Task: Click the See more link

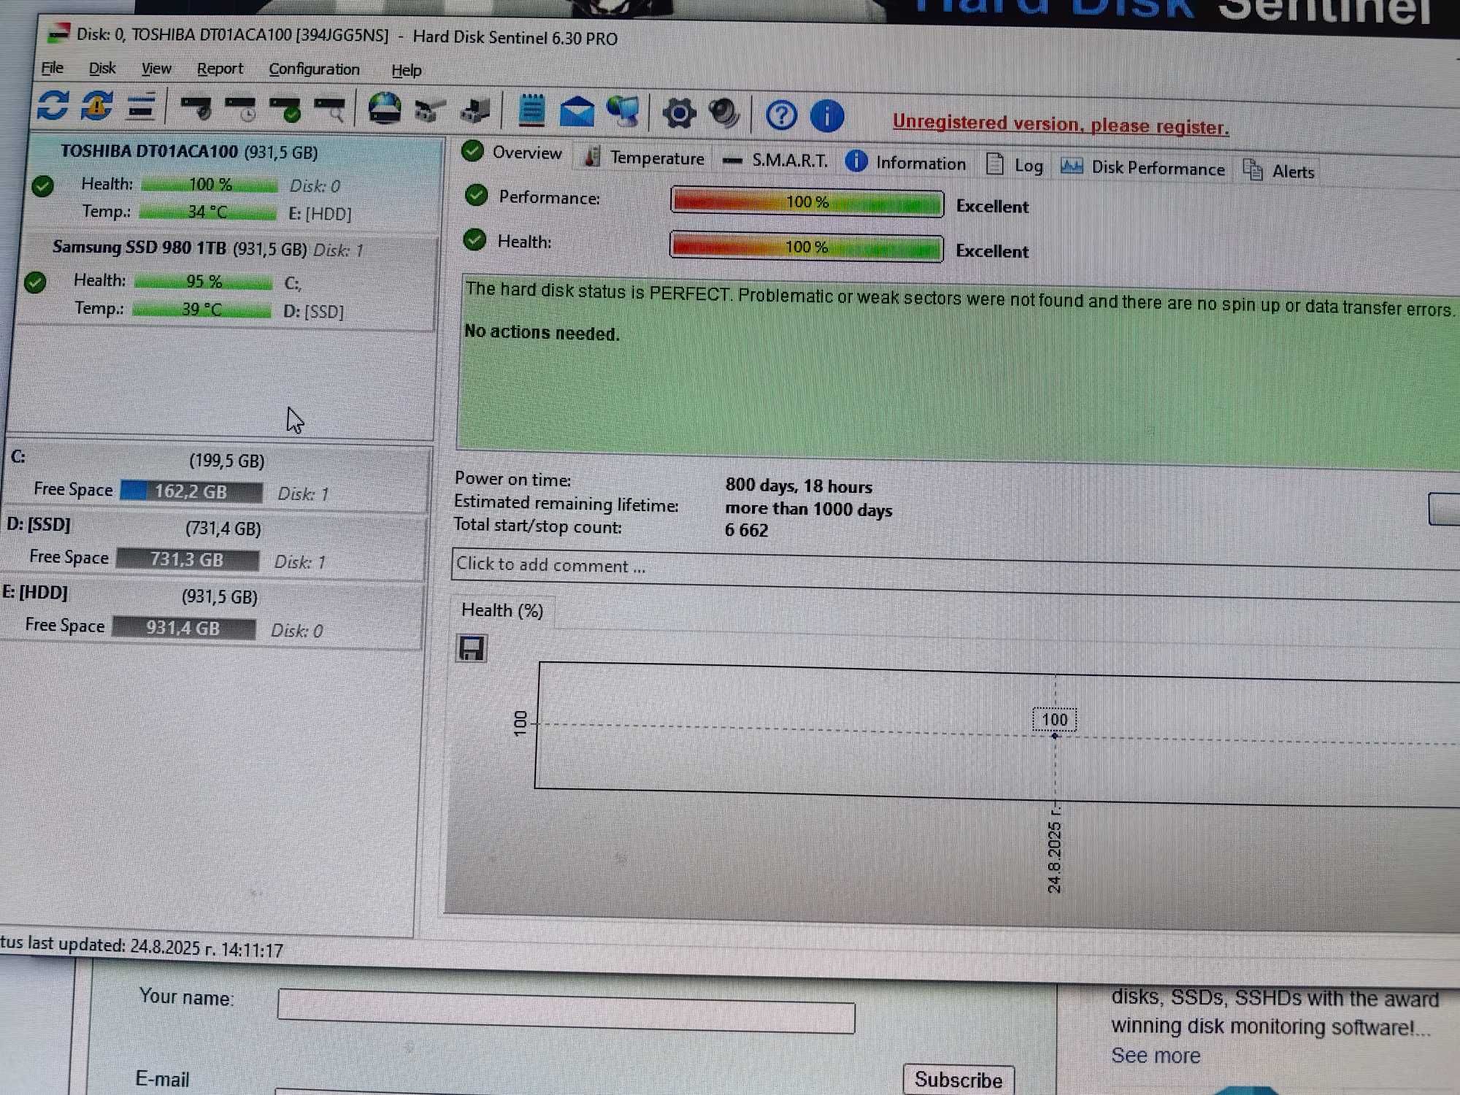Action: coord(1156,1056)
